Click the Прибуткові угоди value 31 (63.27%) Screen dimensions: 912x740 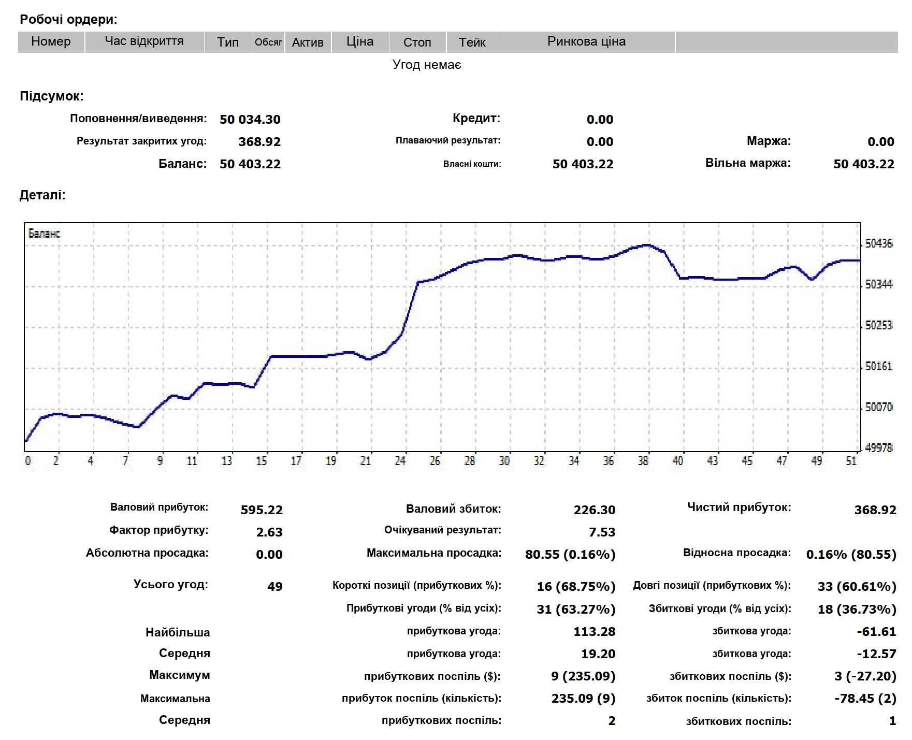pos(576,610)
